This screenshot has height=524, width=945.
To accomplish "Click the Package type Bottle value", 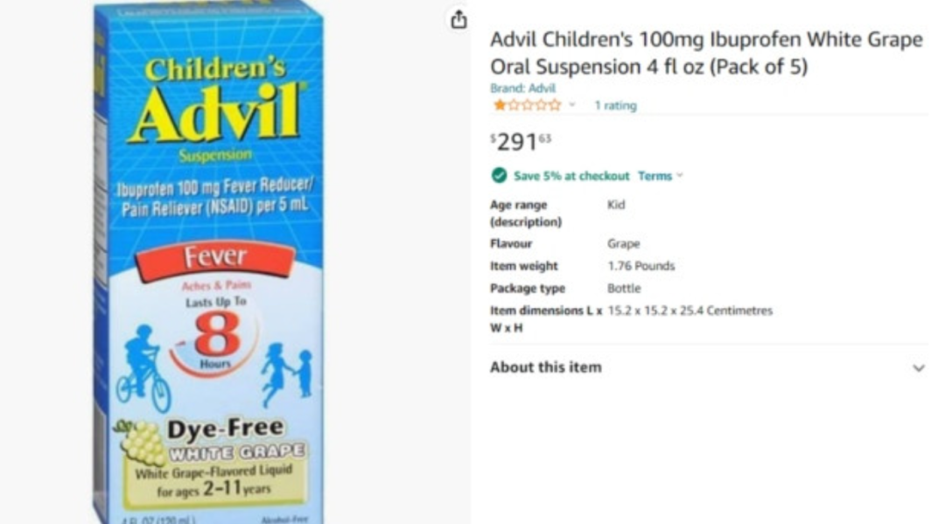I will [x=624, y=289].
